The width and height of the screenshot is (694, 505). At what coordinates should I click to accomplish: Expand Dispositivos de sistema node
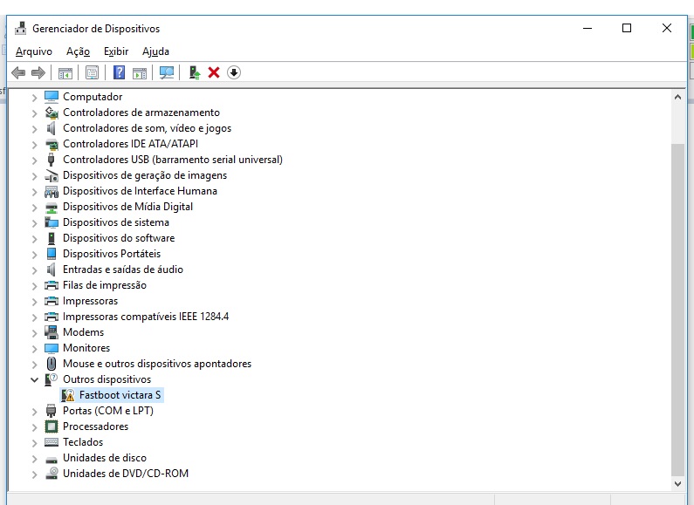pyautogui.click(x=34, y=223)
